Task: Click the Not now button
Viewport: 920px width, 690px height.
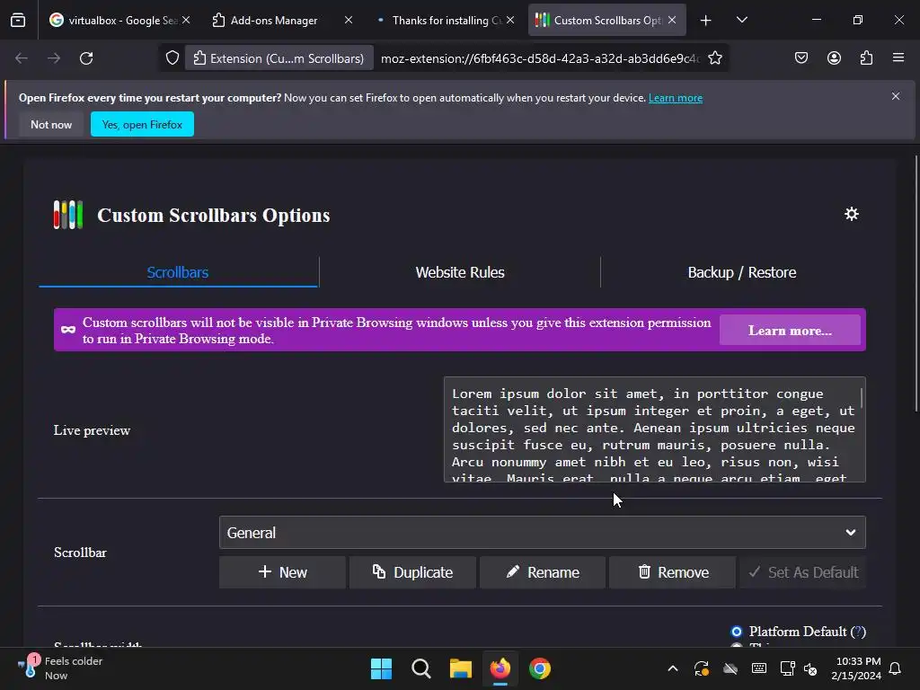Action: 51,124
